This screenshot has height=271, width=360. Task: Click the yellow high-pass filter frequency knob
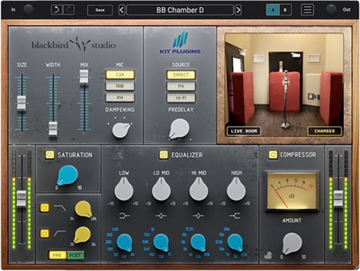82,235
